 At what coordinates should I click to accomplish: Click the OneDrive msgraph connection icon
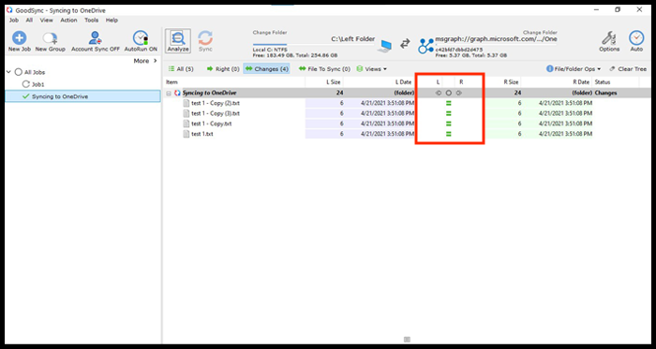pos(425,46)
